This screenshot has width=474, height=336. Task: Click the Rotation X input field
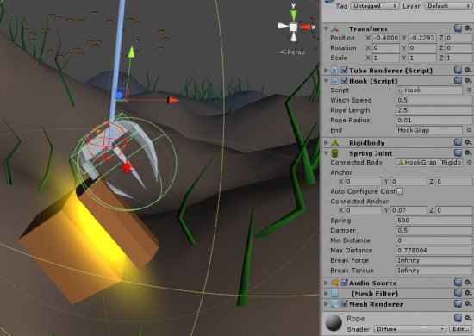[386, 47]
